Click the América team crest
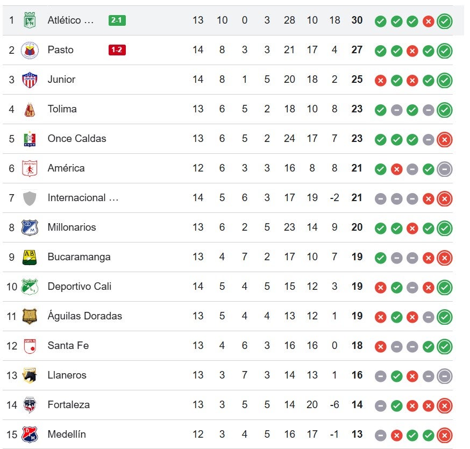Image resolution: width=470 pixels, height=449 pixels. pyautogui.click(x=30, y=168)
